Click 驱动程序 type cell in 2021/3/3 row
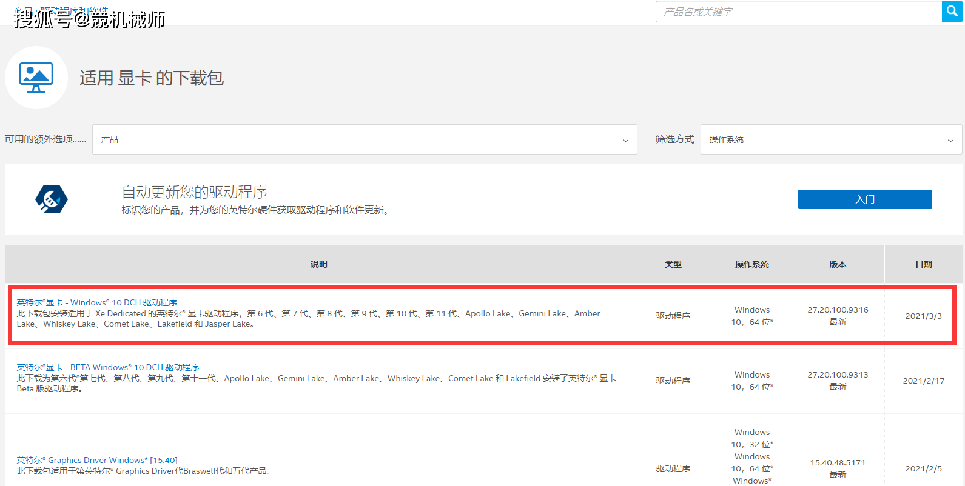The width and height of the screenshot is (965, 486). pyautogui.click(x=673, y=316)
